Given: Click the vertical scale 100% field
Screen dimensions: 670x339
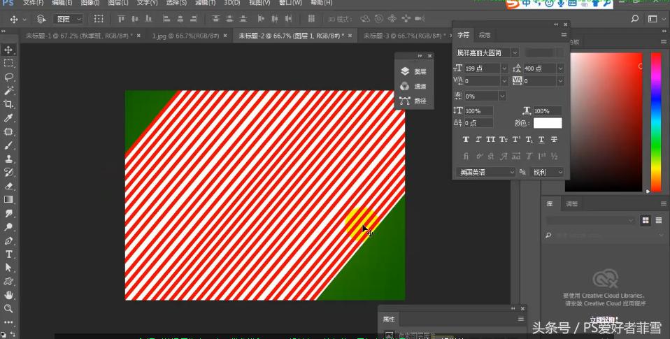Looking at the screenshot, I should [x=478, y=111].
